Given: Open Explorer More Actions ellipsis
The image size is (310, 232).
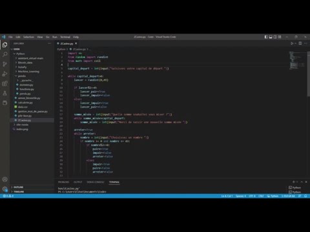Looking at the screenshot, I should click(x=49, y=43).
